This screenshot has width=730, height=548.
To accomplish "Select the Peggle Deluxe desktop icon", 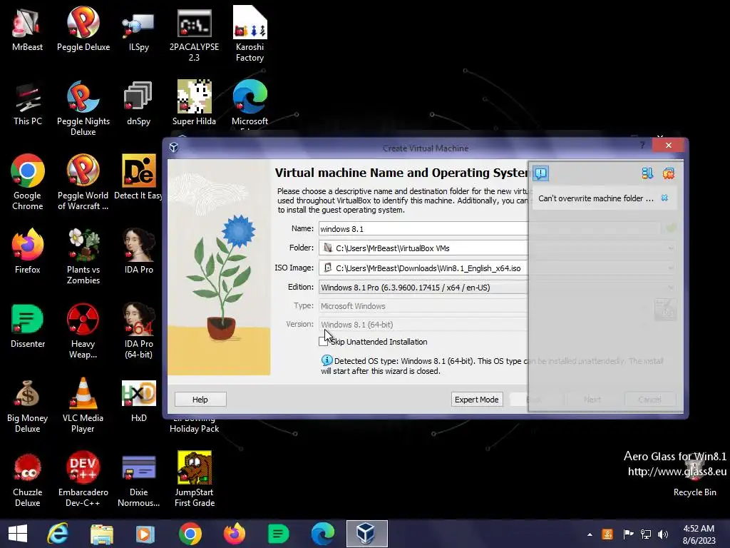I will pos(83,30).
